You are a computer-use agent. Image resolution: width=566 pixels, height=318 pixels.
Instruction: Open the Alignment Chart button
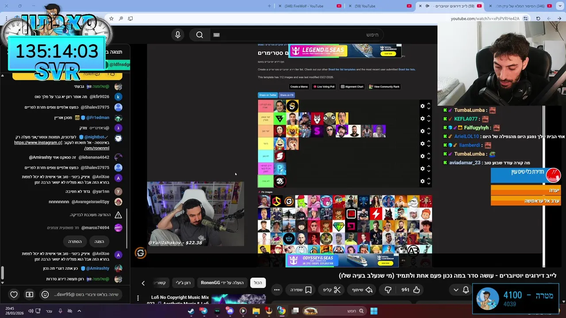352,87
